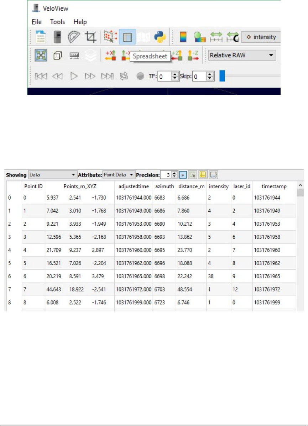
Task: Open the File menu
Action: point(37,22)
